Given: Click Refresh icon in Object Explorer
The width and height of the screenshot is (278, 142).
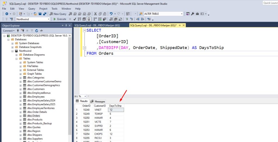Looking at the screenshot, I should pos(37,31).
